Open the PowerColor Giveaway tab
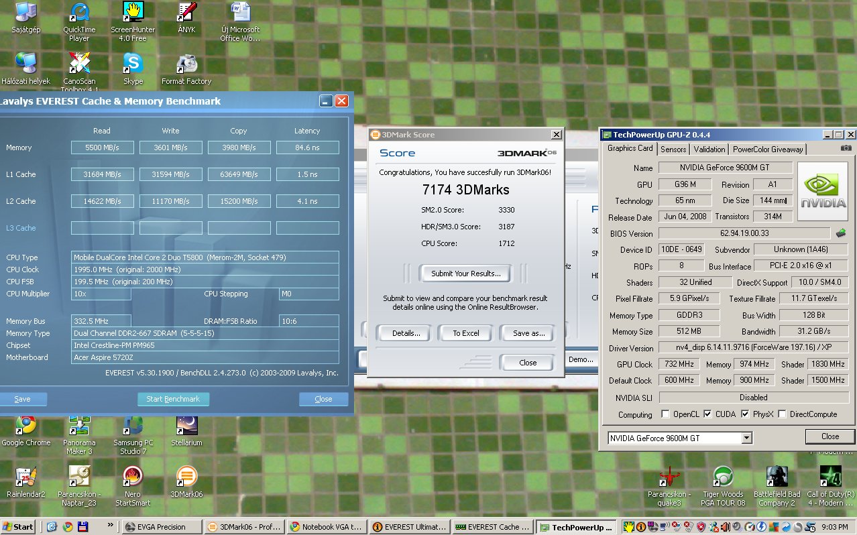 tap(768, 150)
